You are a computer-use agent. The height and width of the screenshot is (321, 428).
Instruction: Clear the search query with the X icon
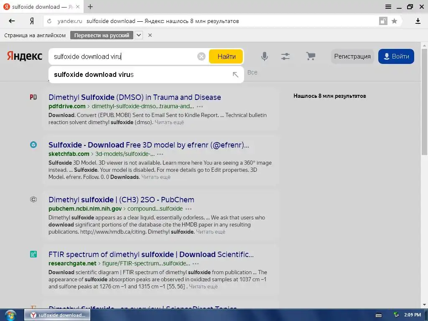pos(201,56)
